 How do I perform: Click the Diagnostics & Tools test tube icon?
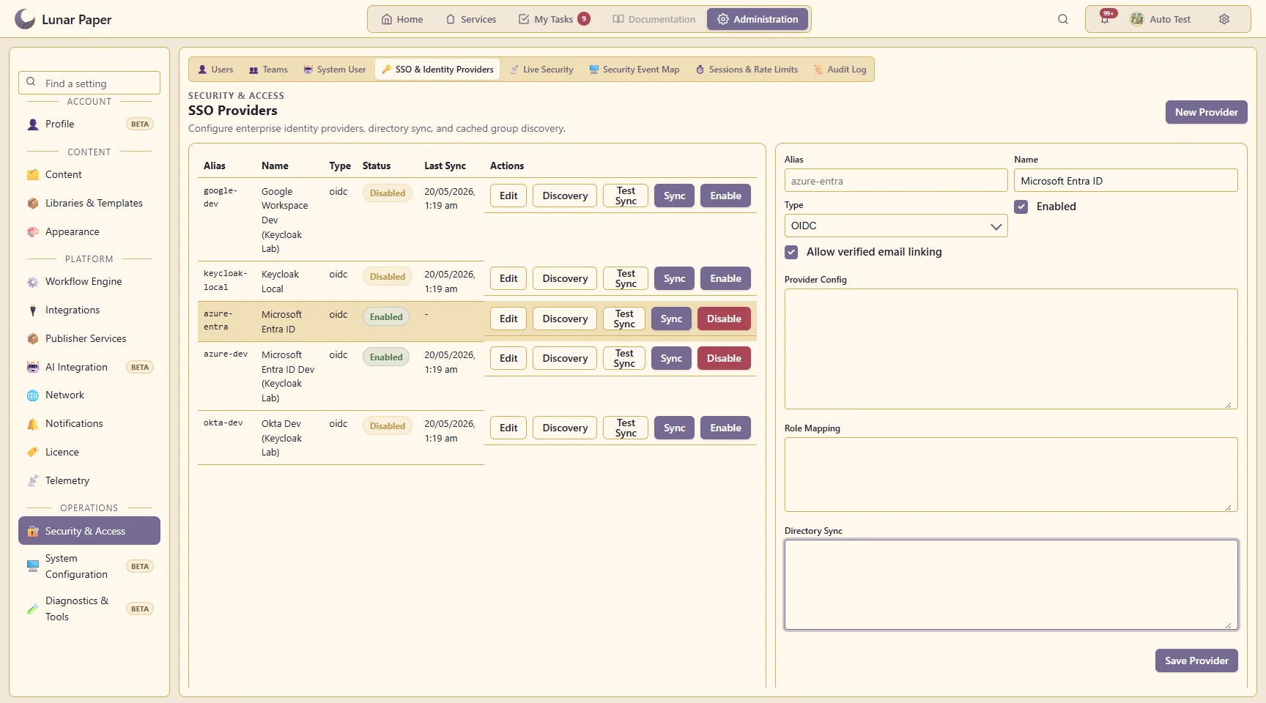[x=33, y=609]
